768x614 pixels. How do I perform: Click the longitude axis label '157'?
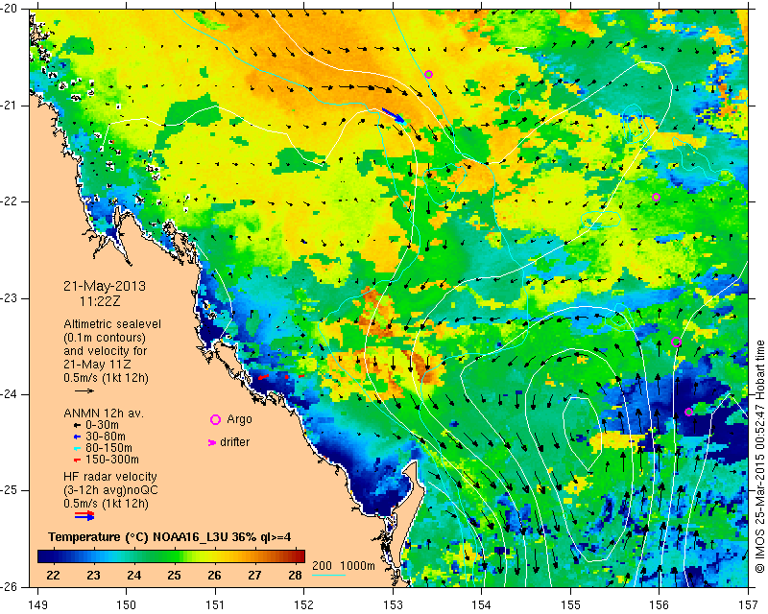(x=748, y=605)
